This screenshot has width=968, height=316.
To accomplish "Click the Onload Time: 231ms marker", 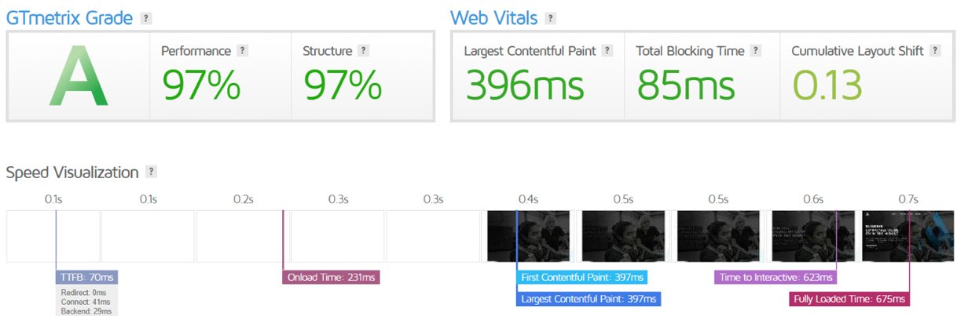I will tap(332, 278).
